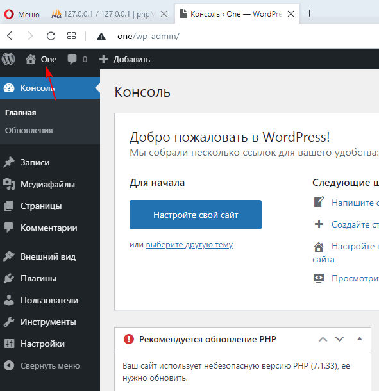Move PHP update widget up
Image resolution: width=379 pixels, height=391 pixels.
pos(323,339)
